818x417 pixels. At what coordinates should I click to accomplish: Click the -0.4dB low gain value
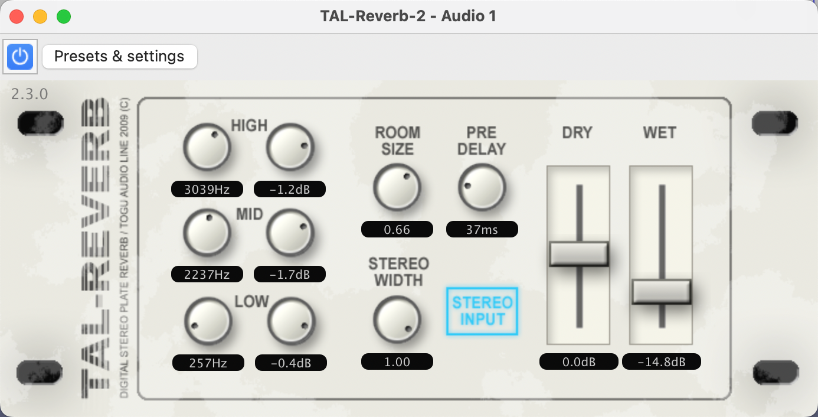coord(291,363)
